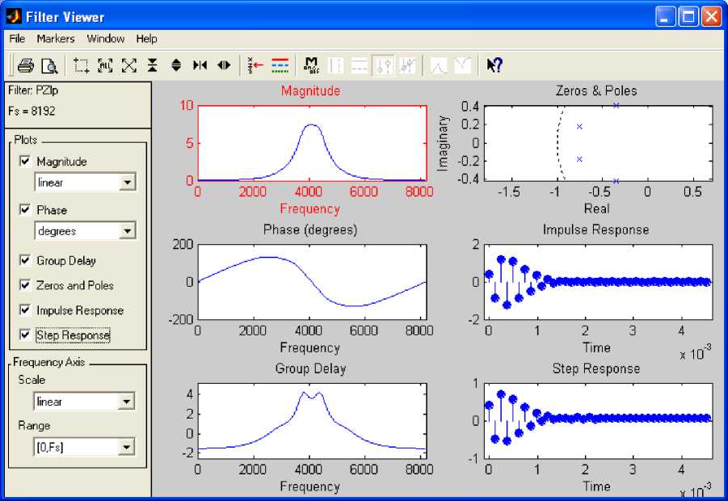Uncheck Zeros and Poles plot

point(24,285)
